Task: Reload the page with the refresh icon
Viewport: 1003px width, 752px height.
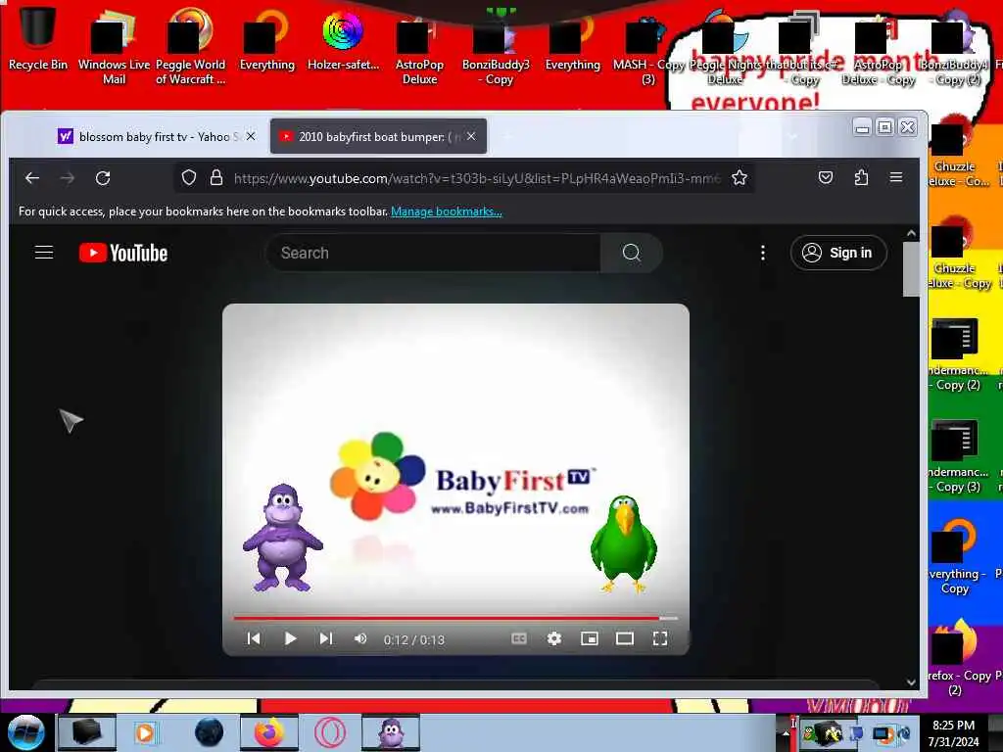Action: tap(103, 178)
